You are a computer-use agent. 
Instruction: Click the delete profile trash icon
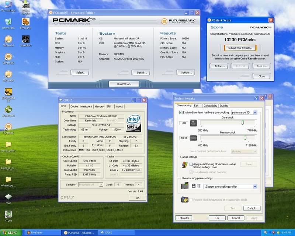[x=199, y=186]
